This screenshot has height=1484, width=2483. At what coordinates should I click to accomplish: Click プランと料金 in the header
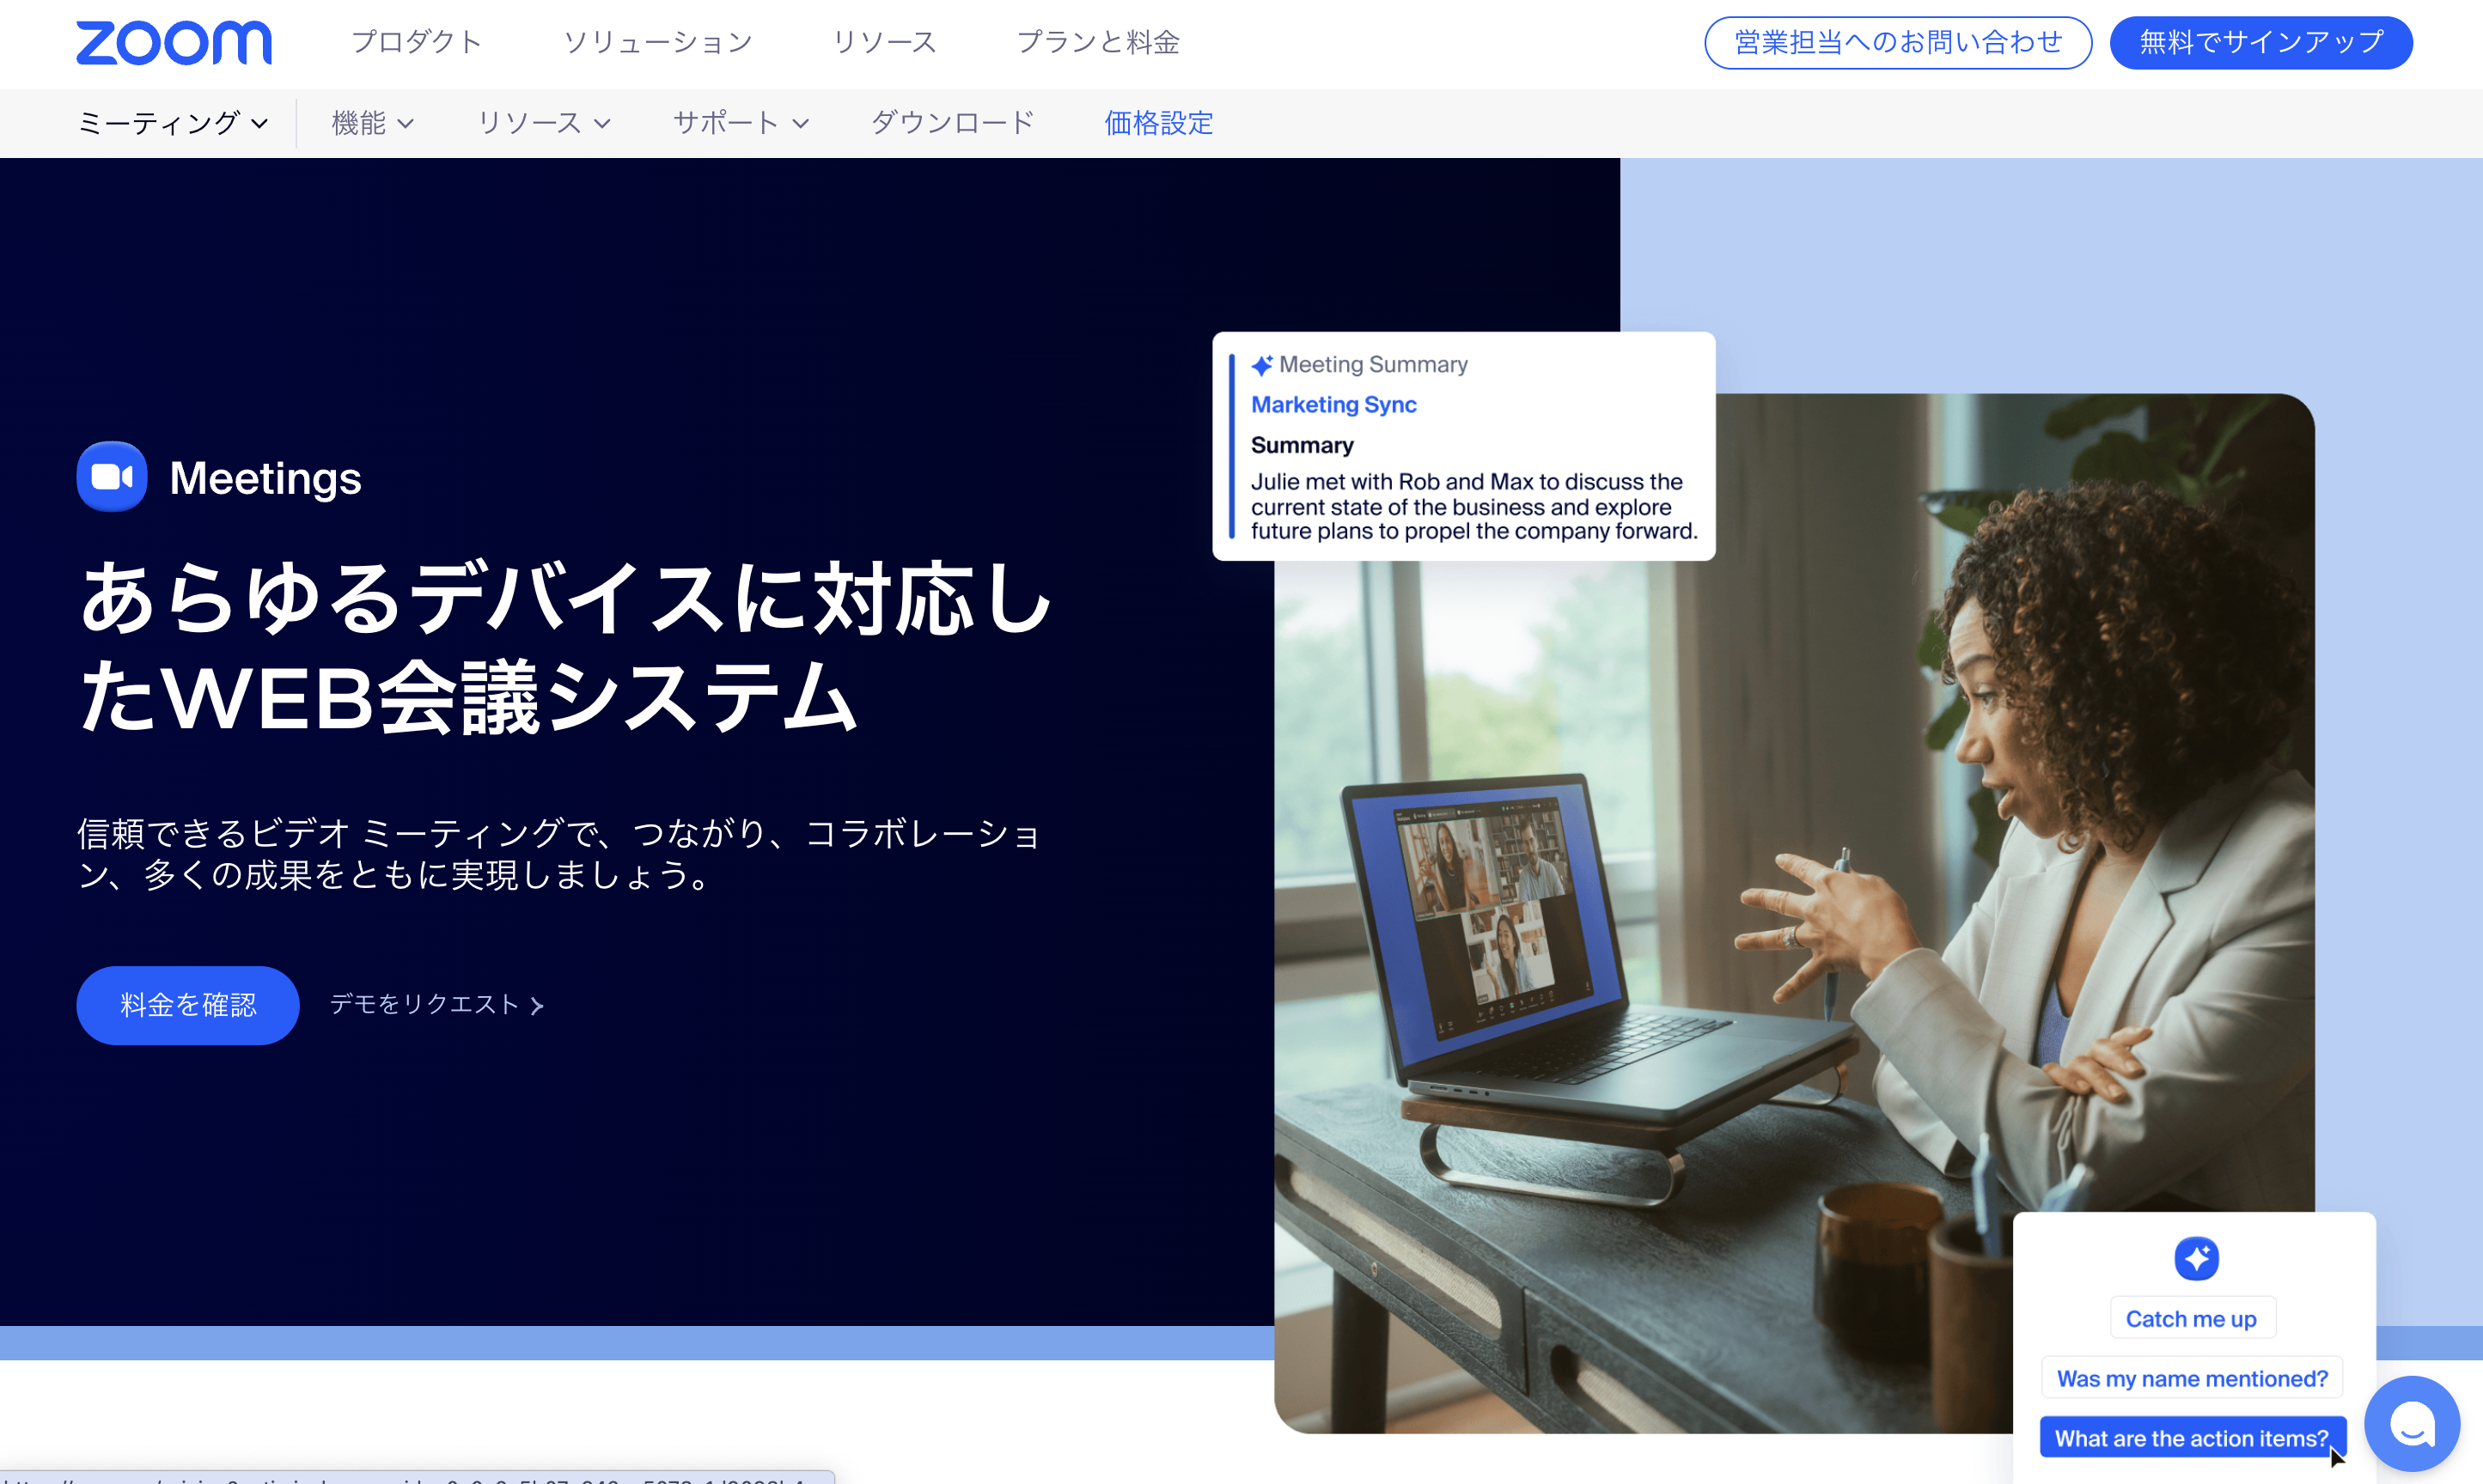(1098, 42)
